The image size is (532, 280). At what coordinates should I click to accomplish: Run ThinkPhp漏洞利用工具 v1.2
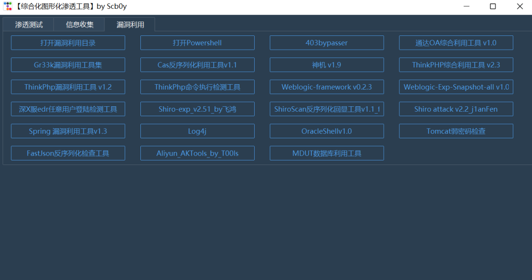(x=68, y=87)
